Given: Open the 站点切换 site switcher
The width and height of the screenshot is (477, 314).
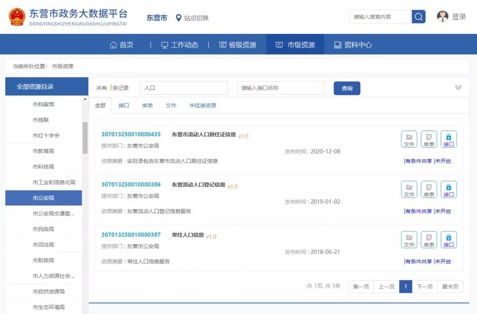Looking at the screenshot, I should point(192,18).
